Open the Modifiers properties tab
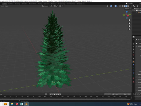Viewport: 141px width, 106px height. 133,64
